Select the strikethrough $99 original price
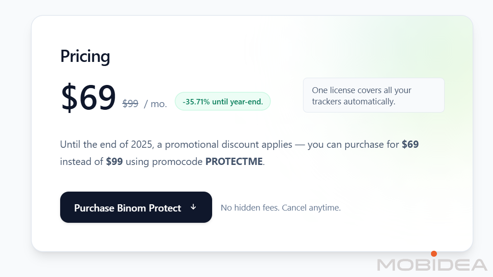This screenshot has width=493, height=277. (130, 104)
